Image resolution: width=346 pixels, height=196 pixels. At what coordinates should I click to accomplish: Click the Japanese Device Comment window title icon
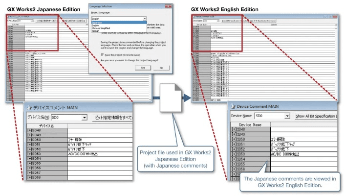tap(28, 108)
